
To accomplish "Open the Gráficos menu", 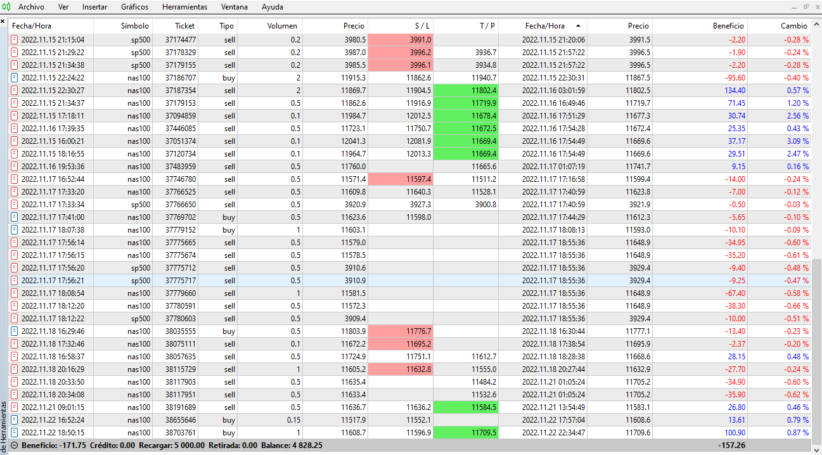I will tap(134, 7).
